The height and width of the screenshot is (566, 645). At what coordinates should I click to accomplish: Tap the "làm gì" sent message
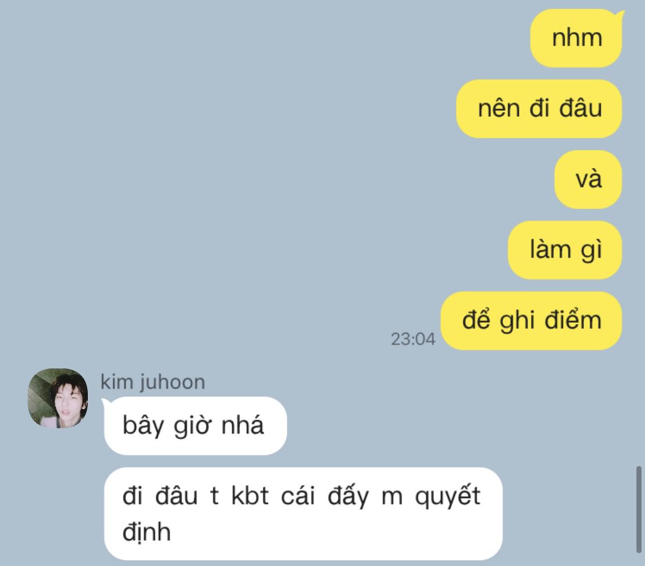(x=565, y=250)
